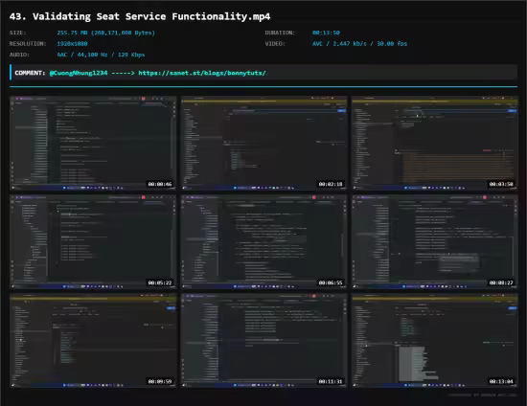Open the thumbnail stamped 00:06:55
The height and width of the screenshot is (406, 527).
pyautogui.click(x=264, y=242)
